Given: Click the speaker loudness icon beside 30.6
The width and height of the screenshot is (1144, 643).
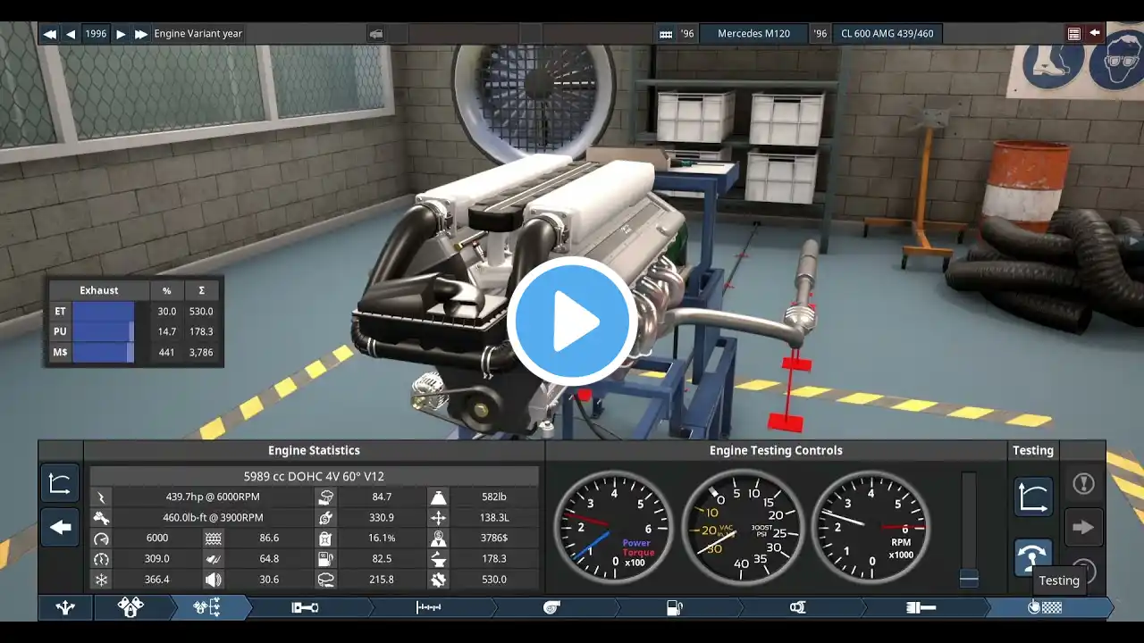Looking at the screenshot, I should pos(214,579).
